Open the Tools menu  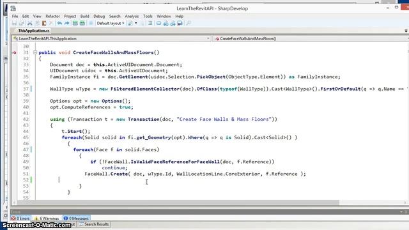coord(148,16)
